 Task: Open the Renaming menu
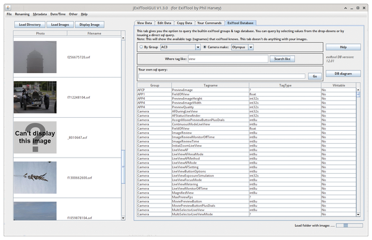click(x=22, y=14)
